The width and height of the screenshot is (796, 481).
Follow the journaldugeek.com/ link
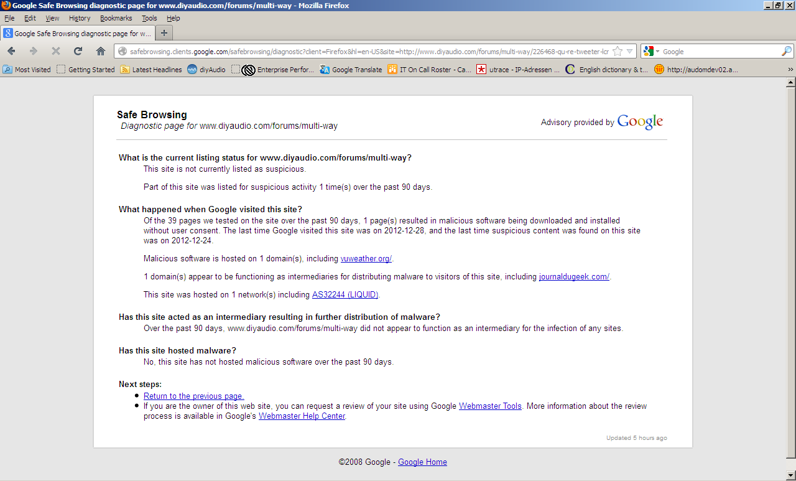574,277
